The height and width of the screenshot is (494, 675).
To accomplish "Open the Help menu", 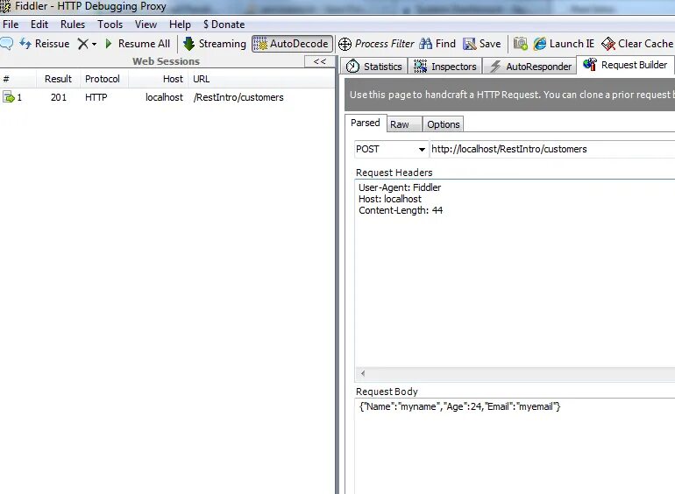I will [180, 25].
